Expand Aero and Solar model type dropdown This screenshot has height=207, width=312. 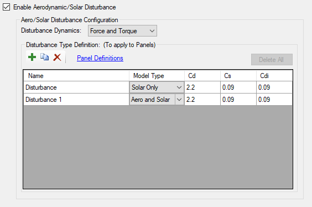tap(179, 99)
